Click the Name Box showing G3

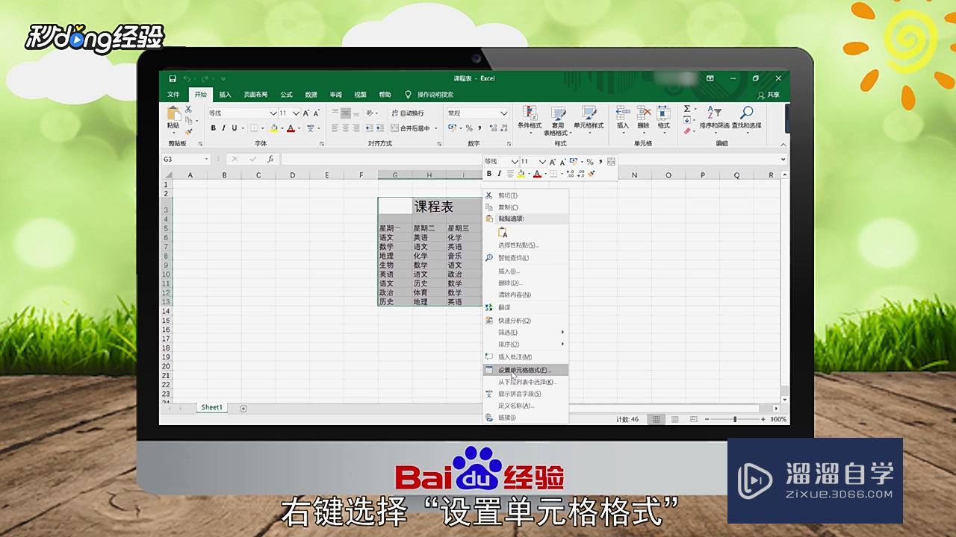pos(186,159)
